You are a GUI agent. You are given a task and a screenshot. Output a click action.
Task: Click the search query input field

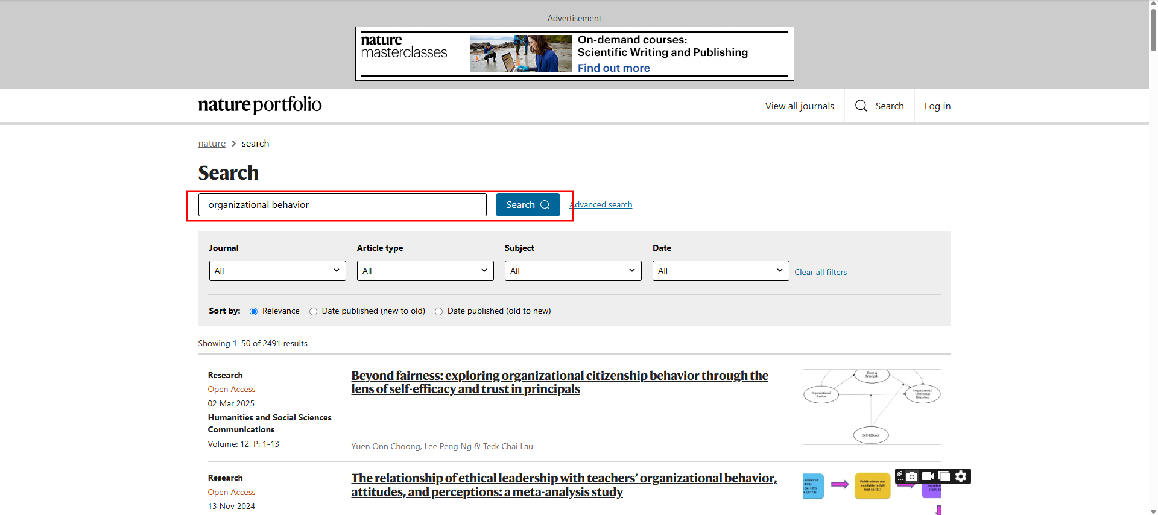(342, 205)
